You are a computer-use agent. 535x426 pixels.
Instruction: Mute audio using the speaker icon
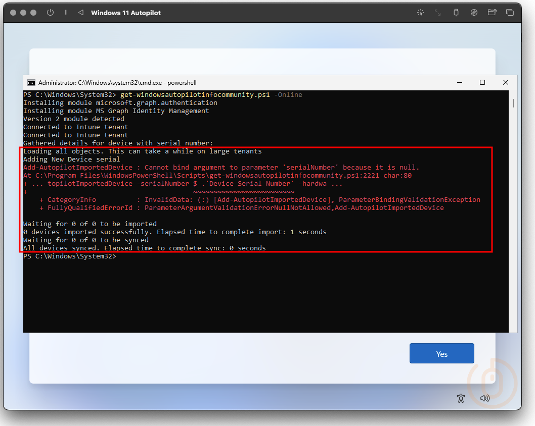485,398
